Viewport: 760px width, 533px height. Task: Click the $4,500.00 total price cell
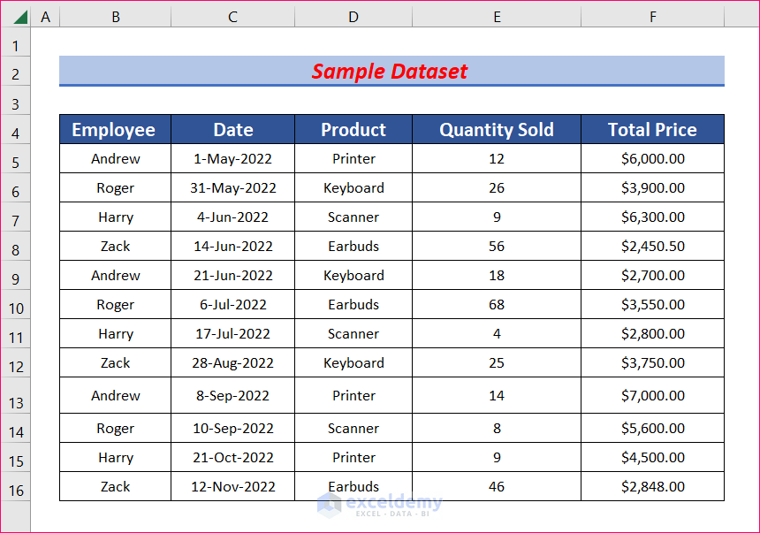tap(653, 457)
